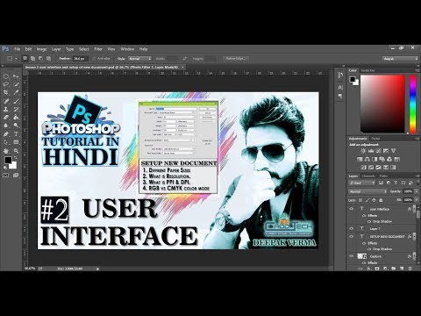Select the Eyedropper tool
Viewport: 421px width, 316px height.
click(16, 93)
